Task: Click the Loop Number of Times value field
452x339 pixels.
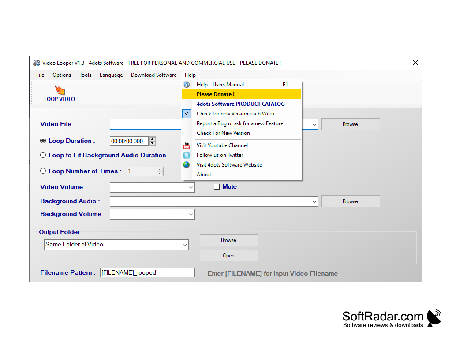Action: coord(142,171)
